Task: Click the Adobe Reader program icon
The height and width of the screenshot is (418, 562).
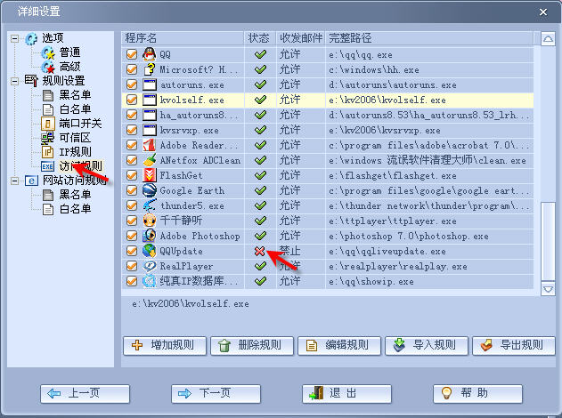Action: (149, 145)
